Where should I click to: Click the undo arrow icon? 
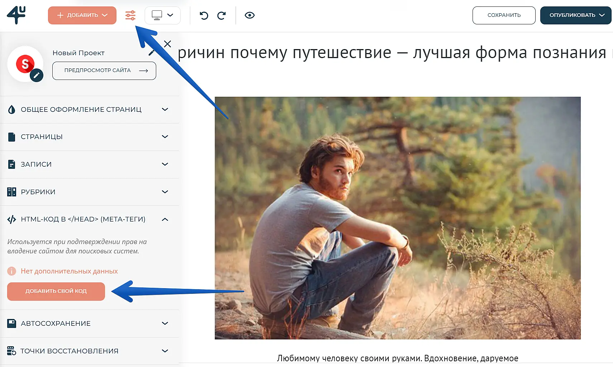click(x=204, y=15)
